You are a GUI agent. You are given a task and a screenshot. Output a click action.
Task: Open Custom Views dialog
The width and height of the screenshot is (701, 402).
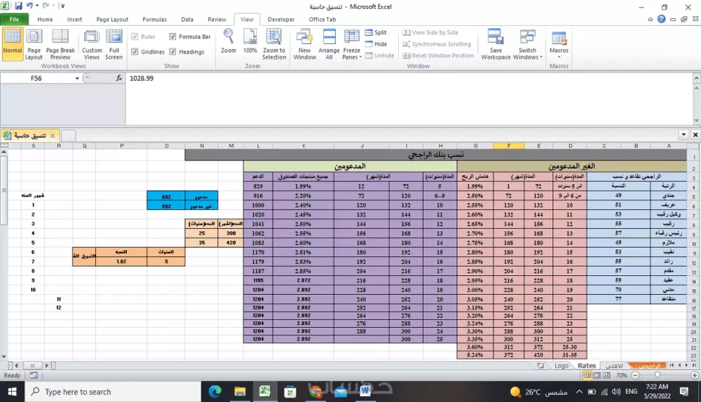92,44
